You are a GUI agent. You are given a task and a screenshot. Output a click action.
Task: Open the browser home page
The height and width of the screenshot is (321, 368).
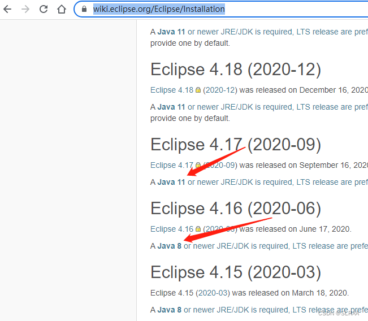[62, 9]
